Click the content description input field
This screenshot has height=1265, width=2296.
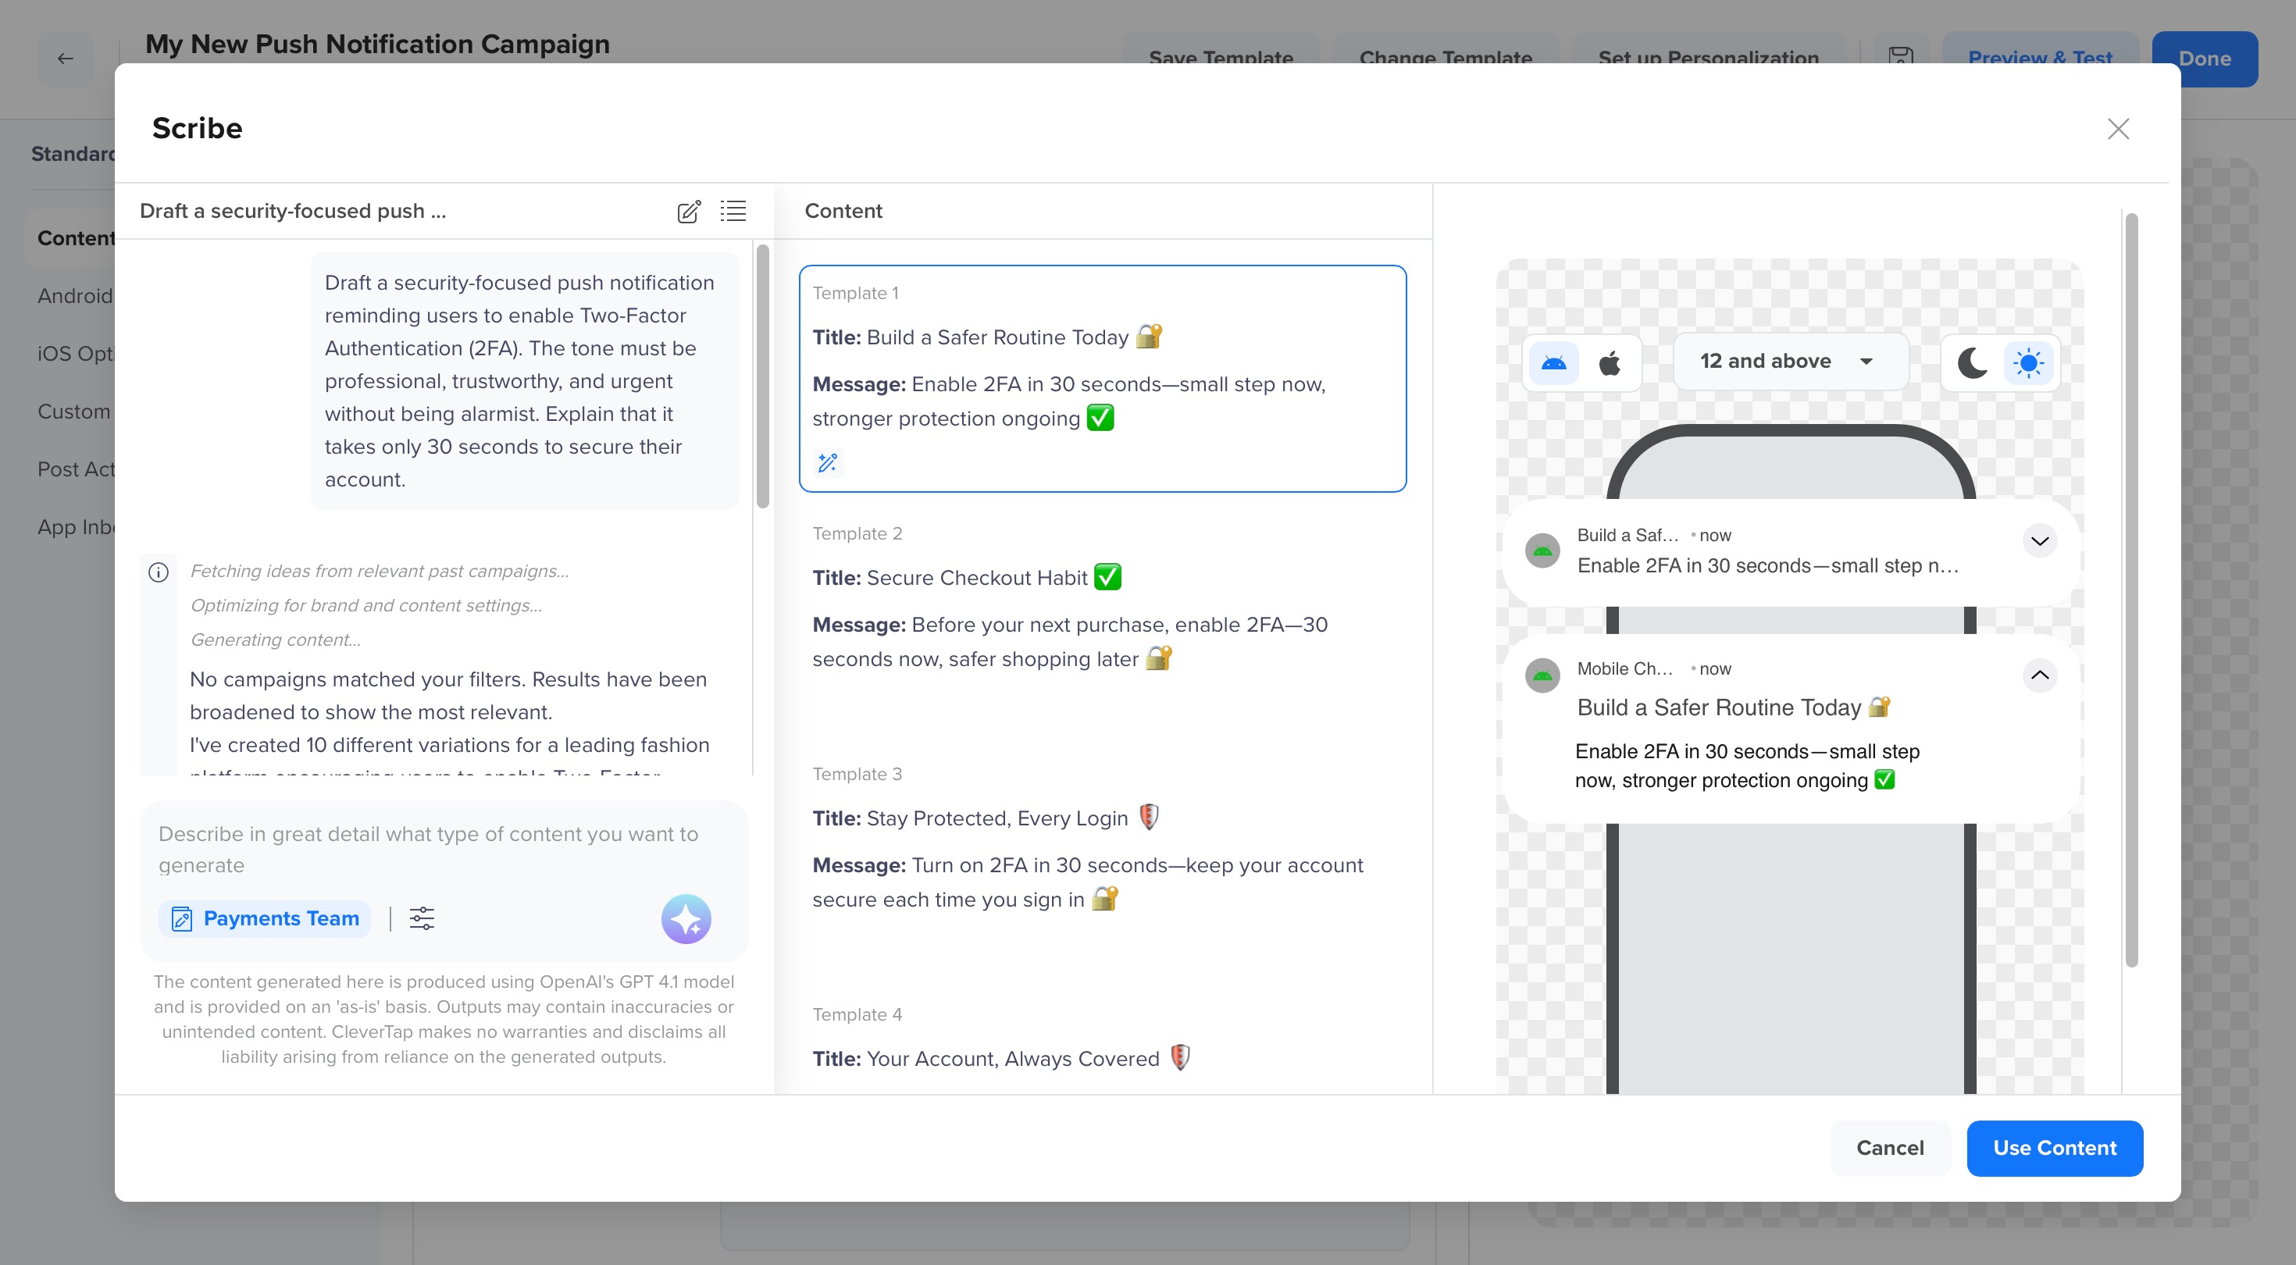443,850
